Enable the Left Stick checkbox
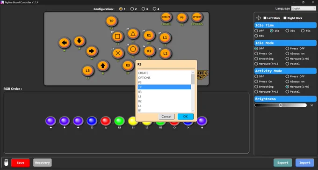Viewport: 318px width, 170px height. (265, 18)
